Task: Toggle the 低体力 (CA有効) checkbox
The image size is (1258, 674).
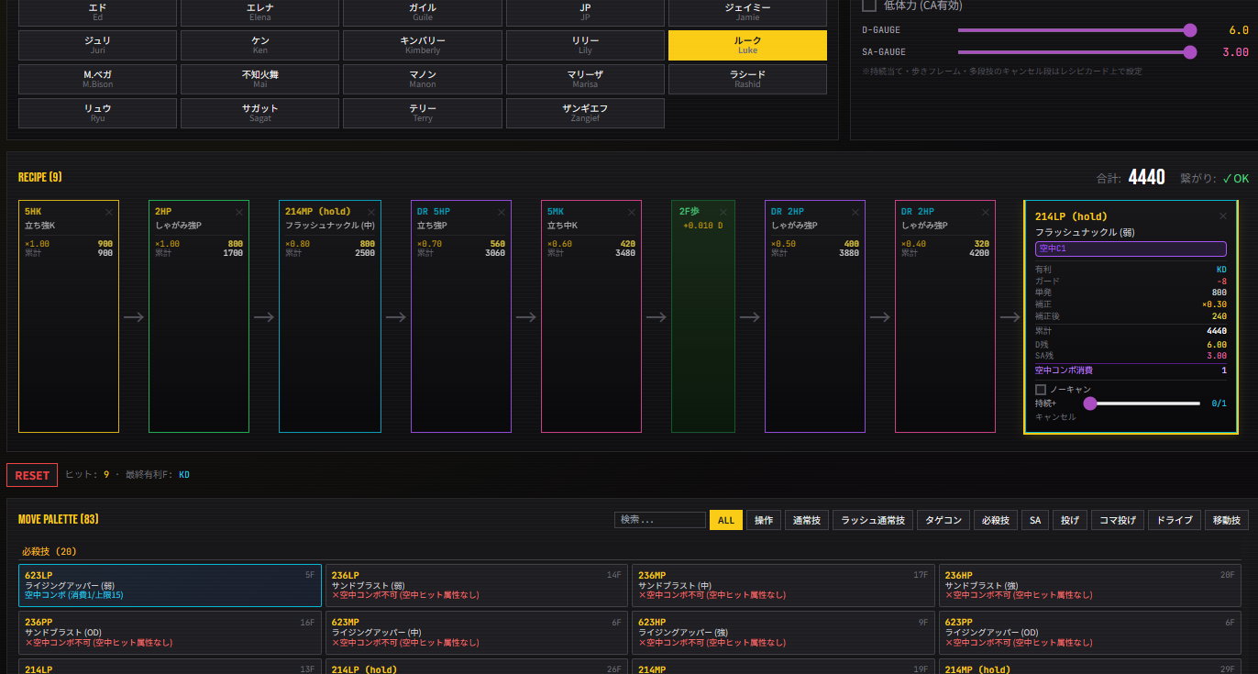Action: tap(869, 6)
